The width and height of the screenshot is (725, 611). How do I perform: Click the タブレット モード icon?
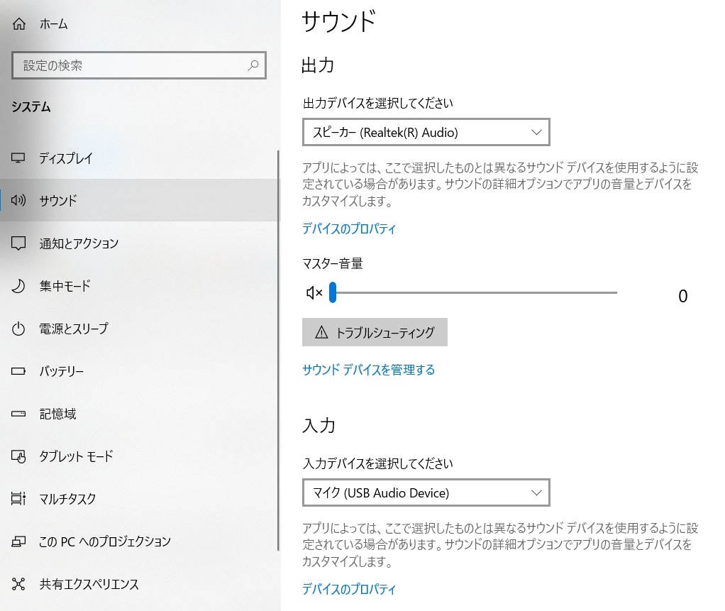pos(18,456)
